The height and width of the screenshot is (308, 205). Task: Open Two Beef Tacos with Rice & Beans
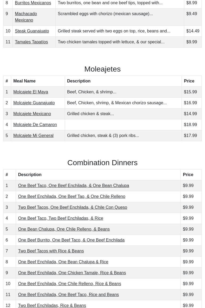pos(51,251)
